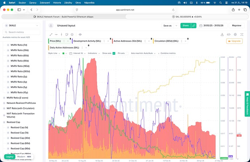Add a sticky note to chart

click(x=67, y=34)
